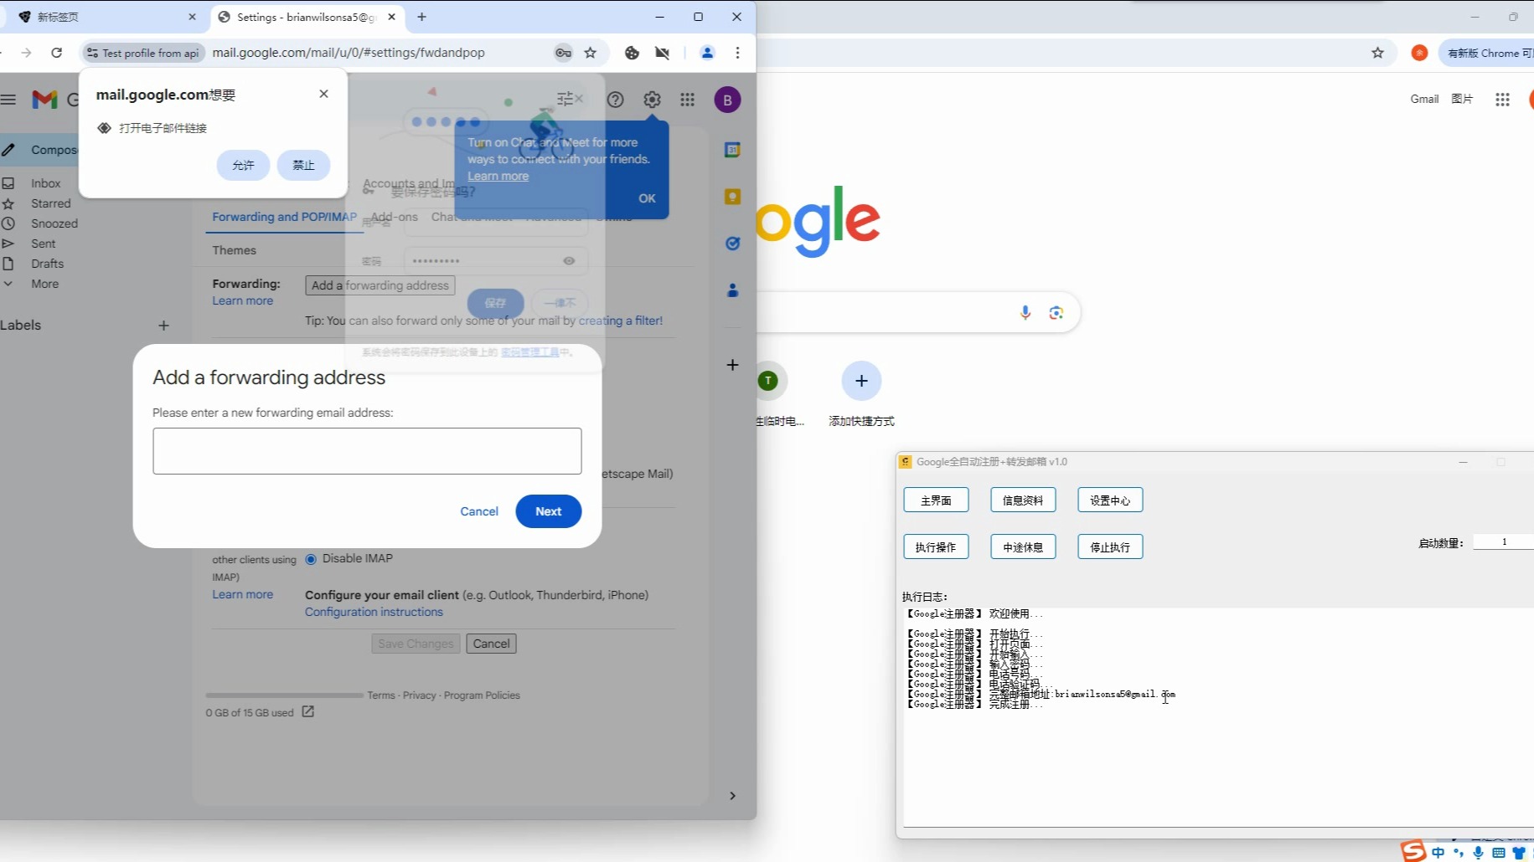
Task: Close the mail.google.com permission popup
Action: 323,94
